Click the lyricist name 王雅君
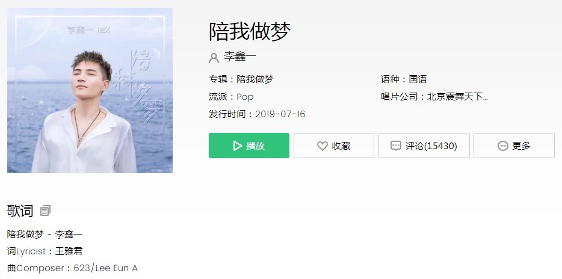This screenshot has height=279, width=562. [x=69, y=251]
